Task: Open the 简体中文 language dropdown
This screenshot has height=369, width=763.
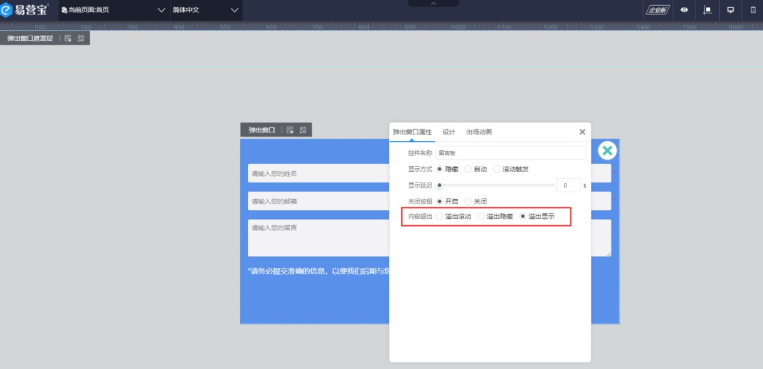Action: pos(206,10)
